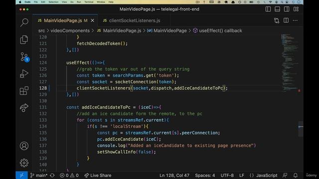Click line number 131 in gutter
Screen dimensions: 319x179
pyautogui.click(x=43, y=107)
